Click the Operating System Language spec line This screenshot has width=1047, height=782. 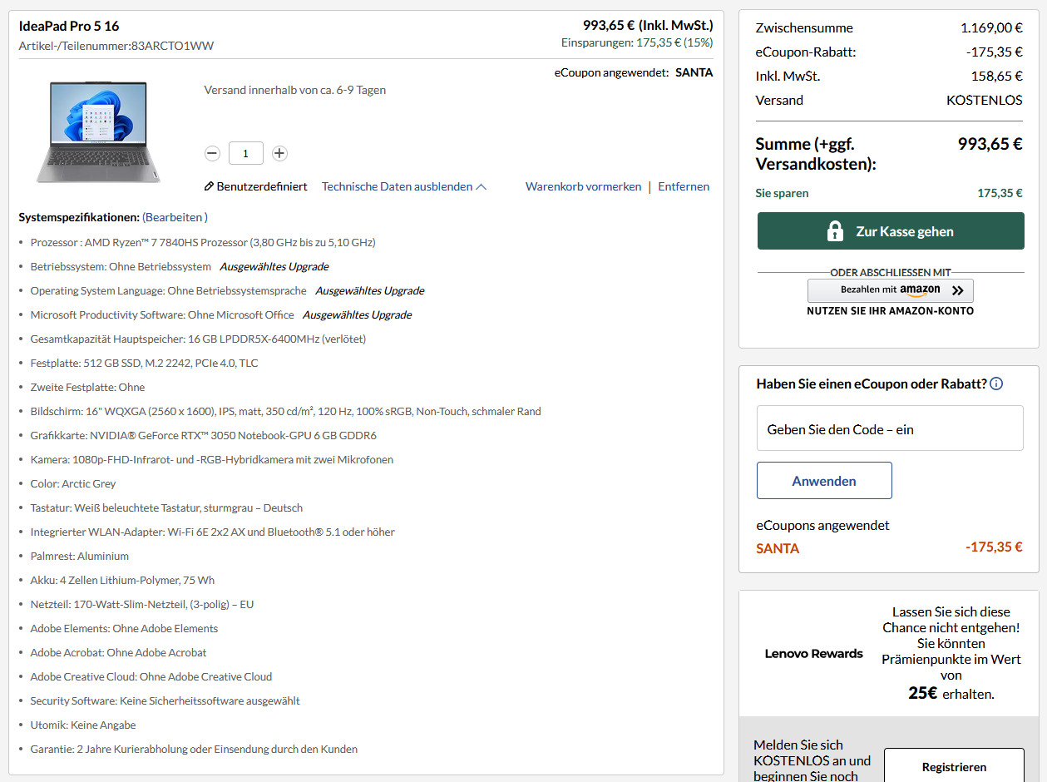(x=169, y=290)
